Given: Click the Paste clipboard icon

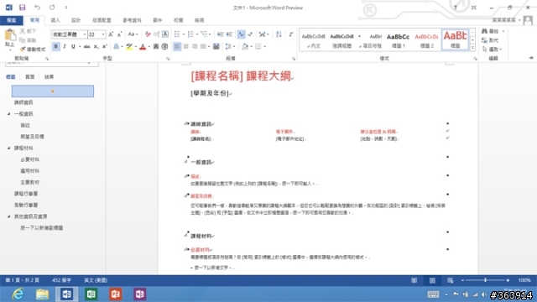Looking at the screenshot, I should coord(10,35).
